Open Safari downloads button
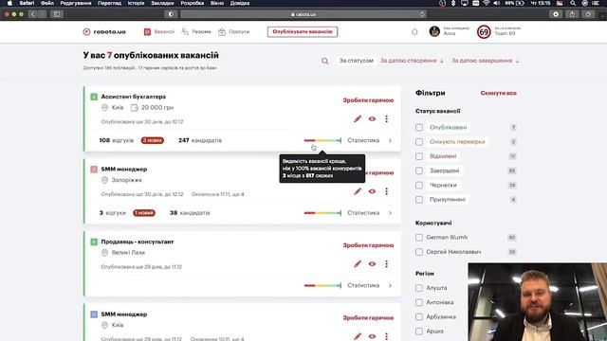607x341 pixels. tap(556, 14)
